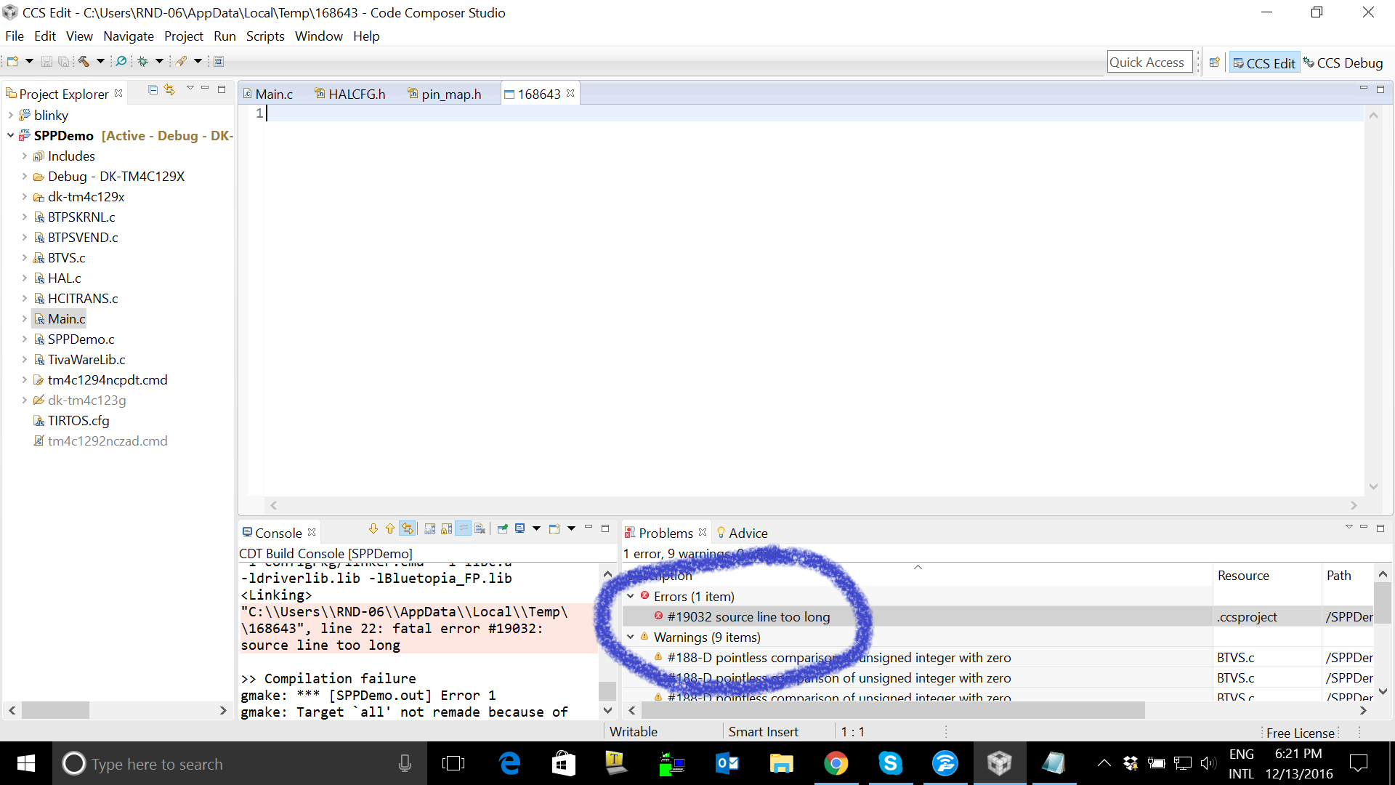Build project with the hammer icon
Viewport: 1395px width, 785px height.
84,62
